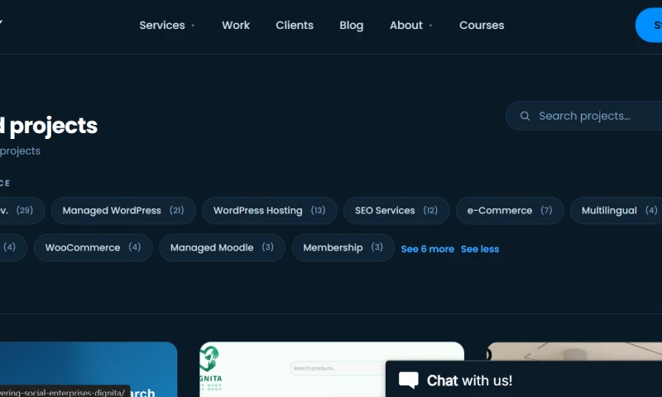Open the Services dropdown menu
This screenshot has height=397, width=662.
[x=167, y=26]
